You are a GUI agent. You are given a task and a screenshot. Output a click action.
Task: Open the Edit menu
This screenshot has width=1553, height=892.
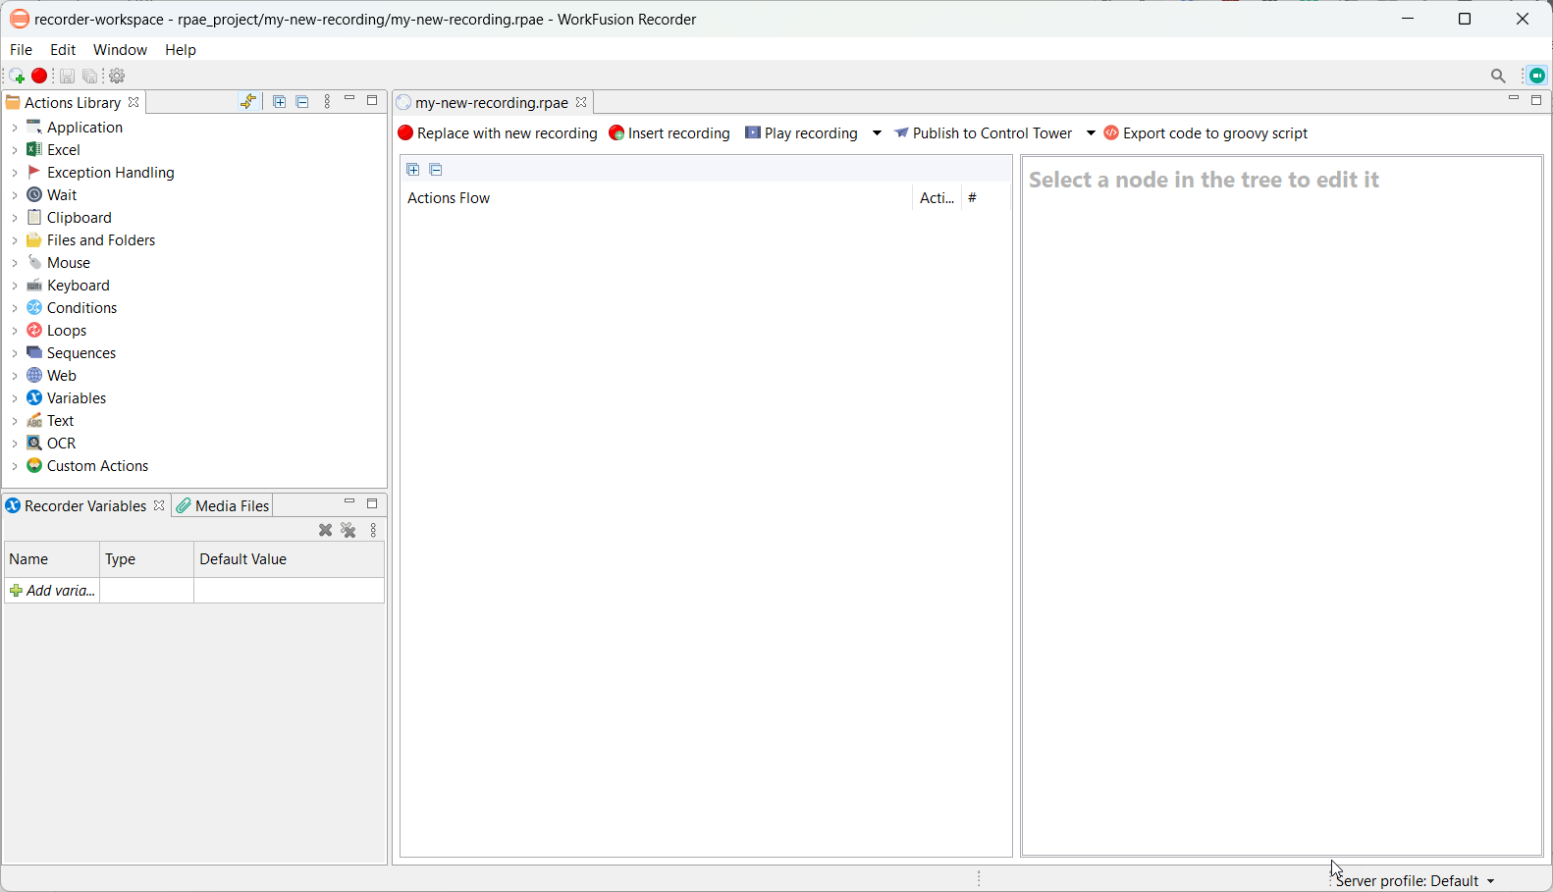point(63,50)
